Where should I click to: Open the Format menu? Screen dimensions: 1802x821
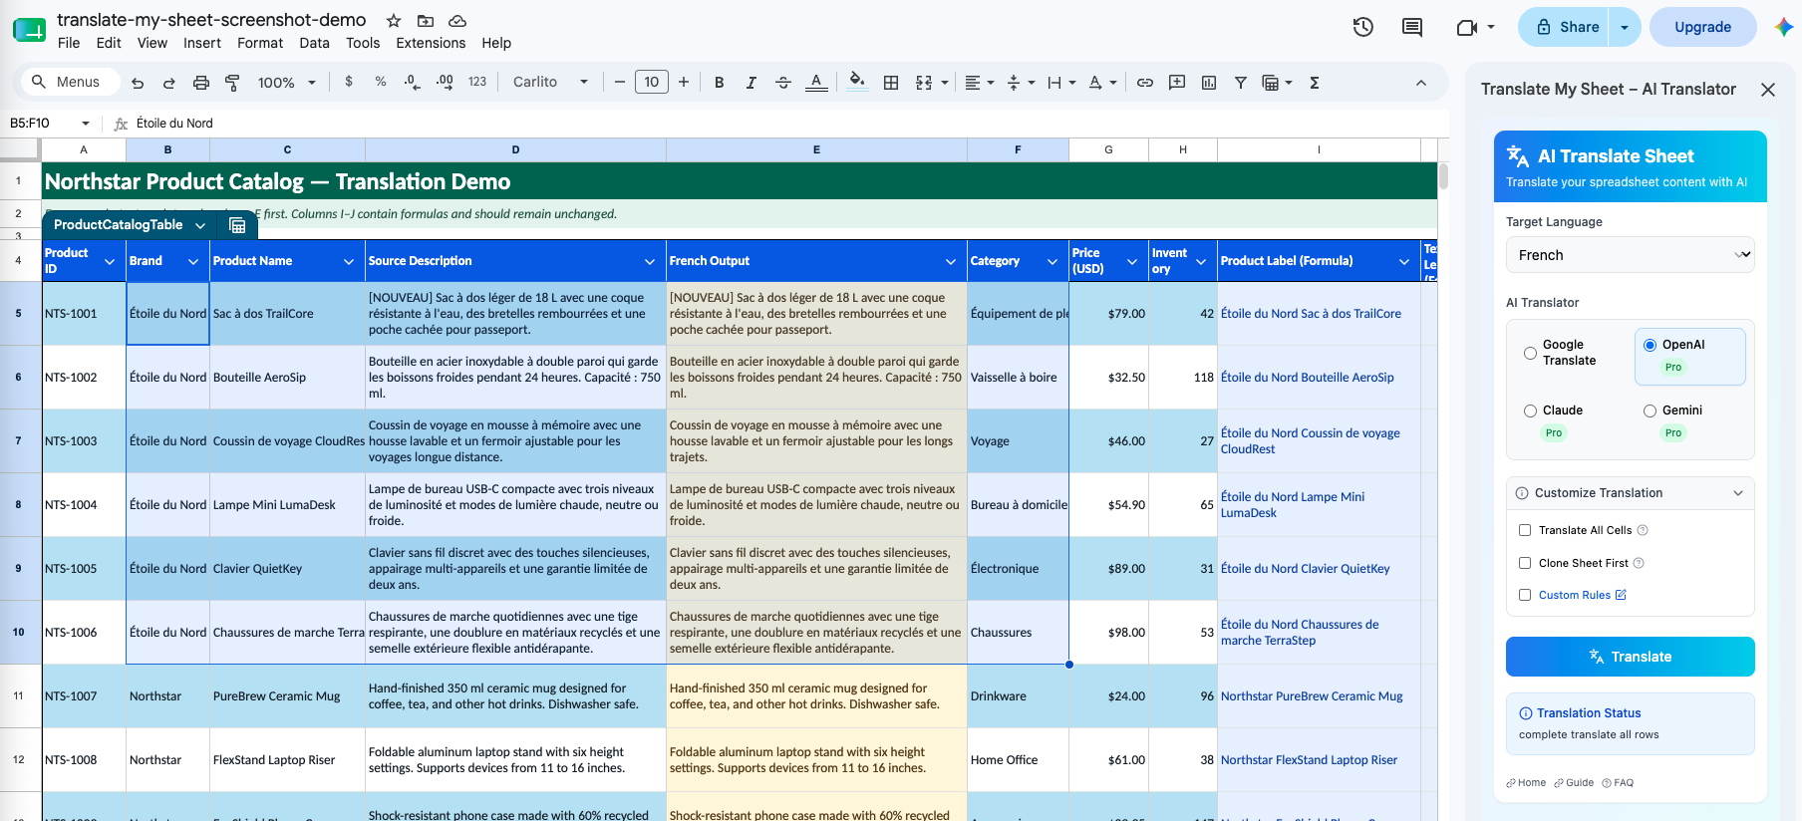point(260,43)
